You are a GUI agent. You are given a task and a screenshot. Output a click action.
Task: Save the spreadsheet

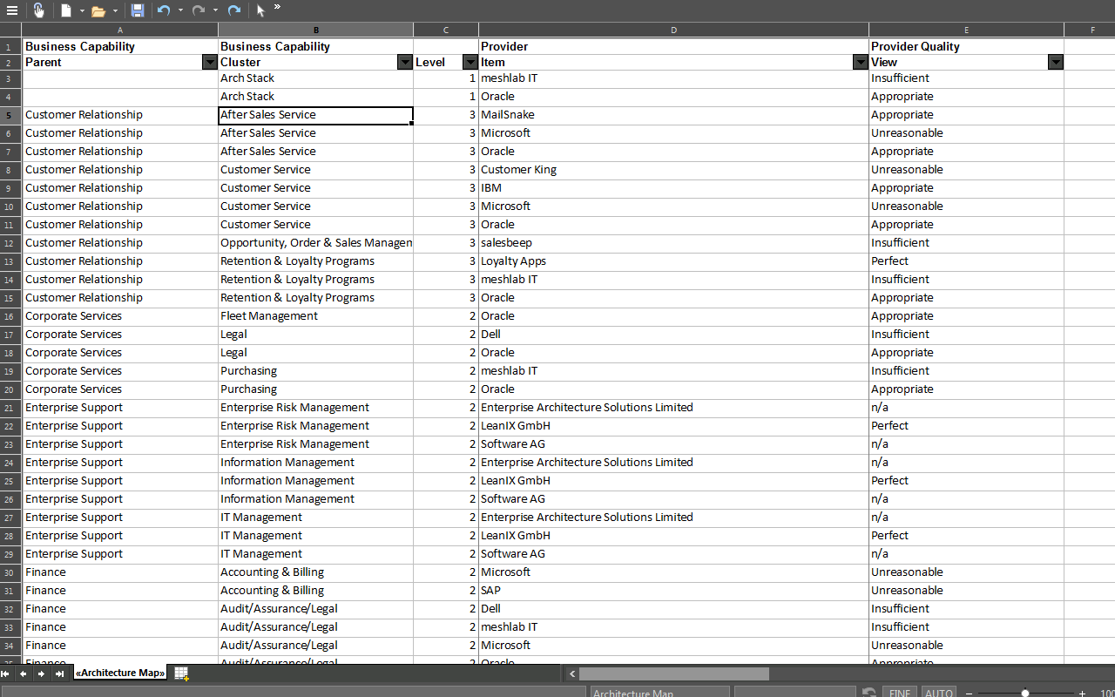pos(138,10)
